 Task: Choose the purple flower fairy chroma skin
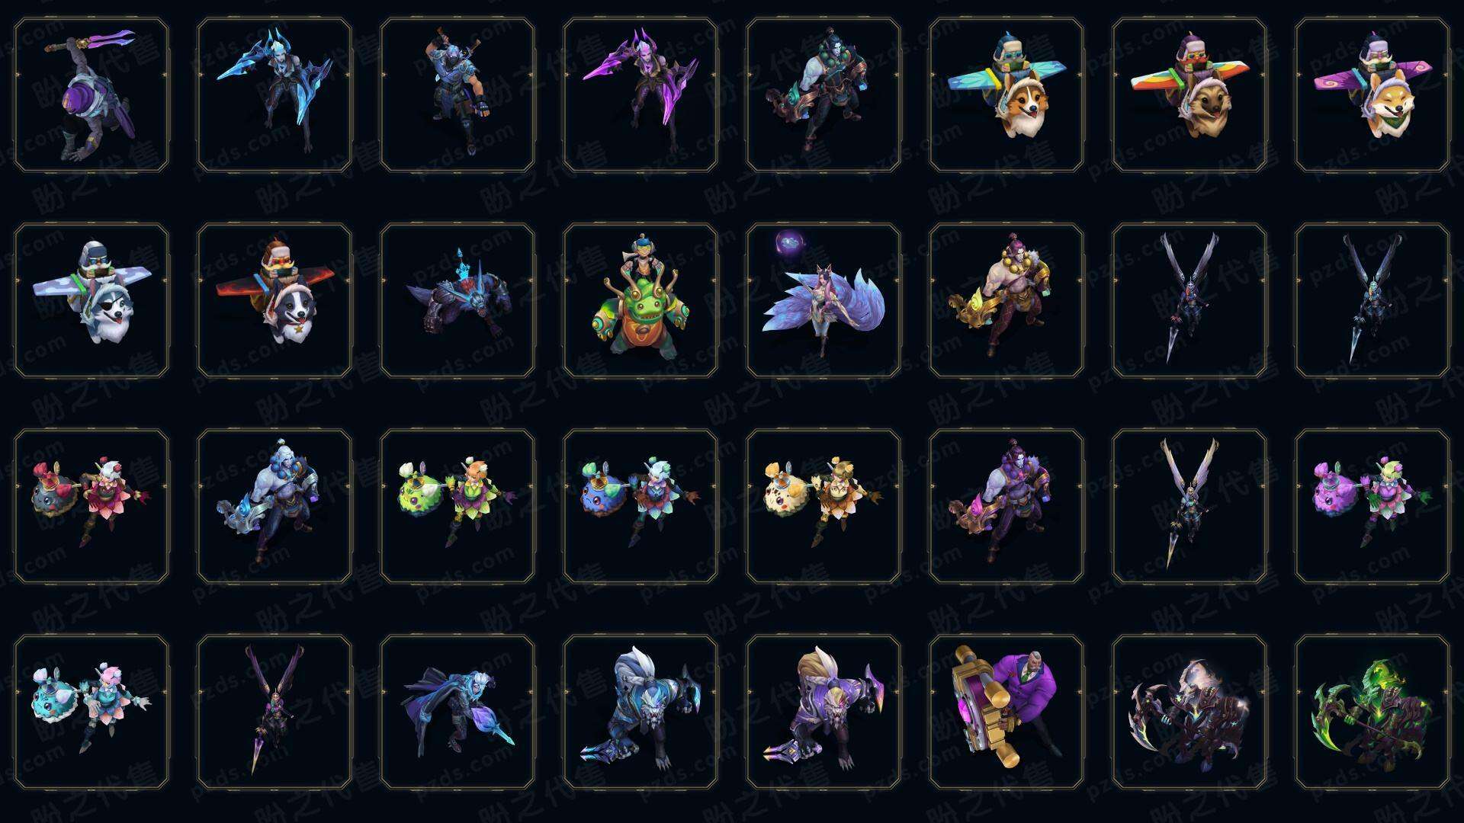point(1372,506)
